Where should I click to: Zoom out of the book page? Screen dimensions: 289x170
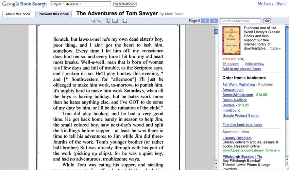coord(93,21)
